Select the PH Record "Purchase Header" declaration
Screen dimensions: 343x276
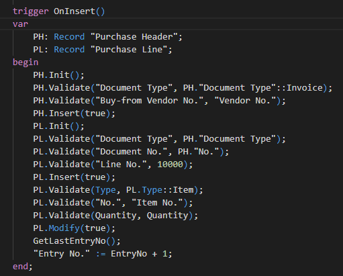click(108, 37)
